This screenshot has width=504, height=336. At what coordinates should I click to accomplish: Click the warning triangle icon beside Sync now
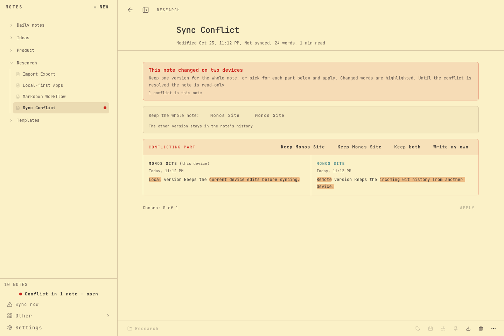point(10,304)
